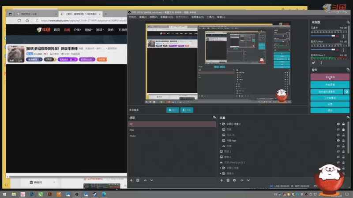353x198 pixels.
Task: Collapse the 摄像头 group
Action: [x=220, y=173]
